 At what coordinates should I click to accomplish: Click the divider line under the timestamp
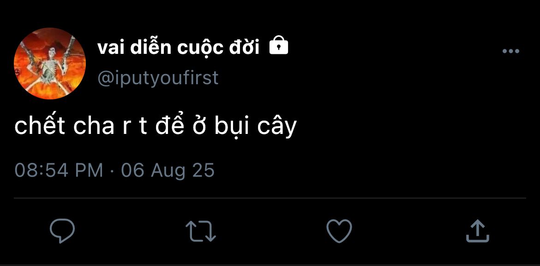click(270, 198)
